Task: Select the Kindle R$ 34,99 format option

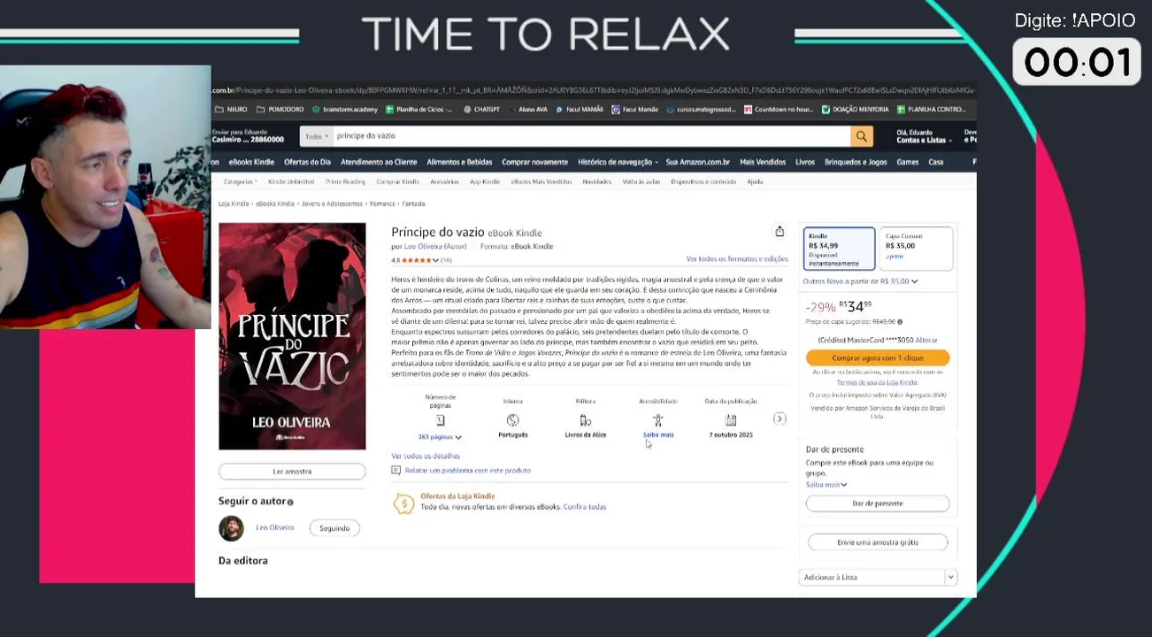Action: click(x=839, y=249)
